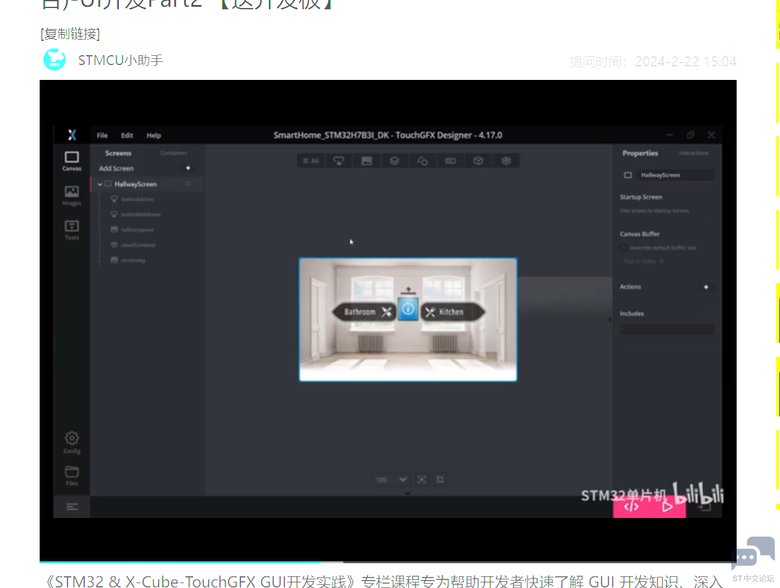This screenshot has height=588, width=780.
Task: Open the zoom level 100 dropdown
Action: click(x=390, y=480)
